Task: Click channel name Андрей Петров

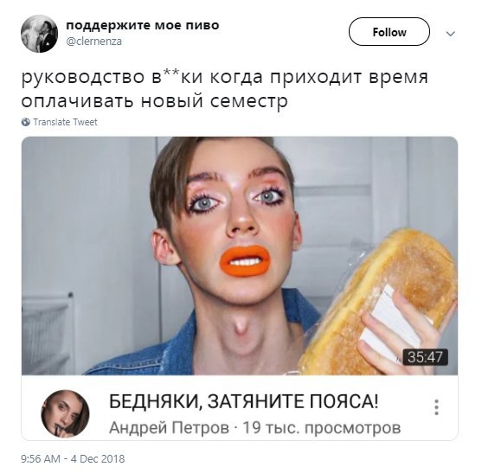Action: point(170,427)
